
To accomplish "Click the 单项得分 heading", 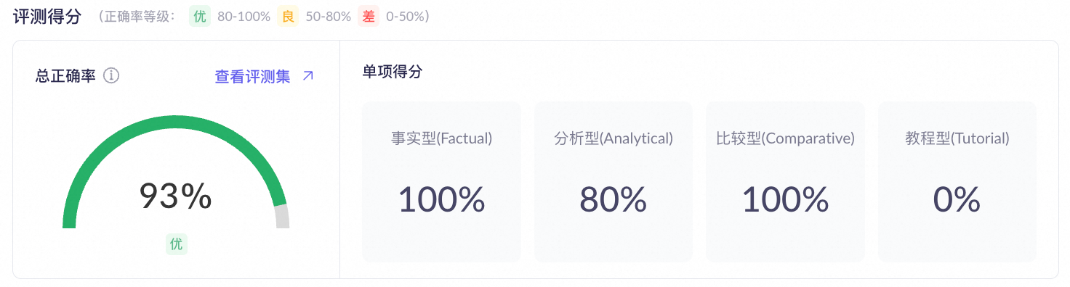I will click(392, 71).
